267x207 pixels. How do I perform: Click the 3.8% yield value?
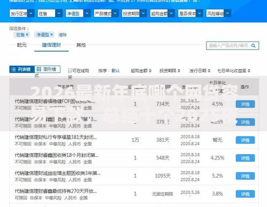click(x=217, y=194)
